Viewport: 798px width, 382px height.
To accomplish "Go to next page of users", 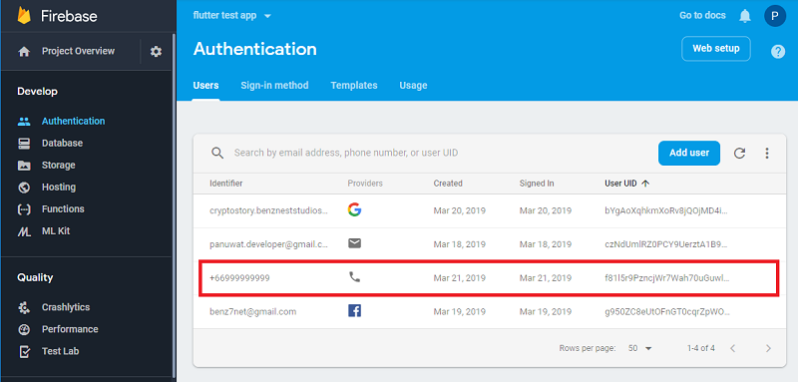I will tap(768, 348).
